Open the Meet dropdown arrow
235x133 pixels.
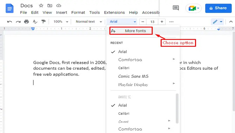[198, 8]
